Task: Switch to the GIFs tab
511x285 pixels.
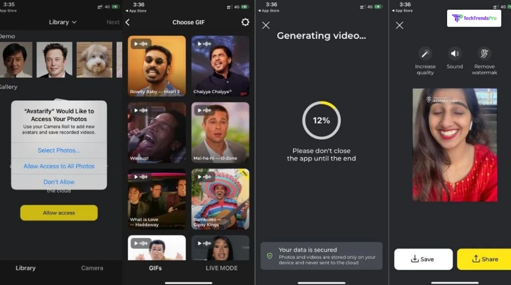Action: click(155, 268)
